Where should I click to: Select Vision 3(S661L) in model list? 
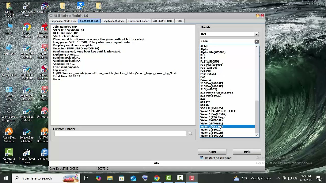(x=211, y=130)
